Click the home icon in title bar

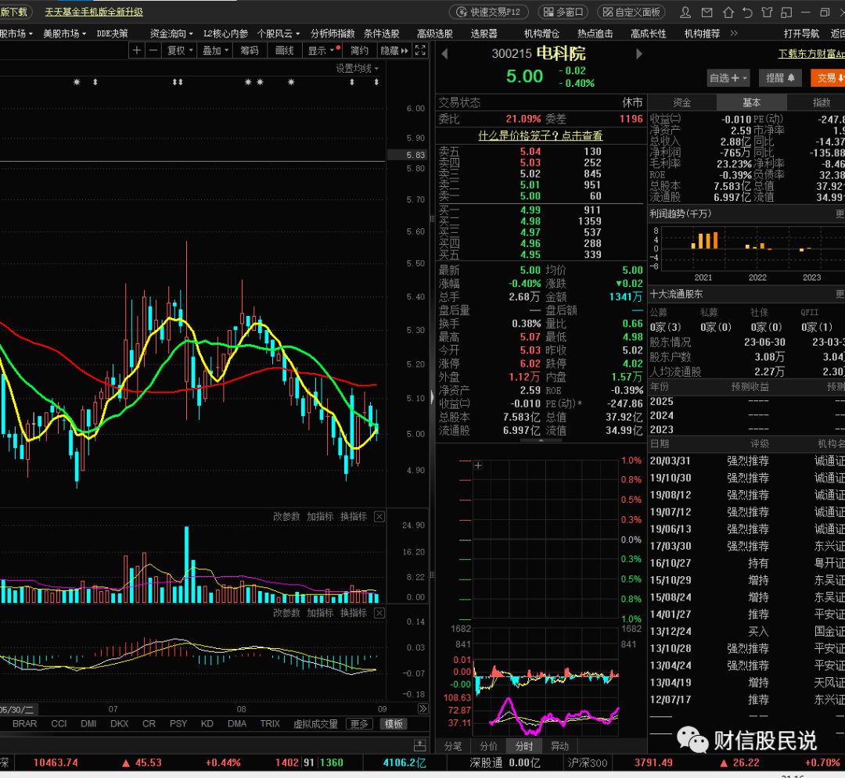click(x=728, y=12)
